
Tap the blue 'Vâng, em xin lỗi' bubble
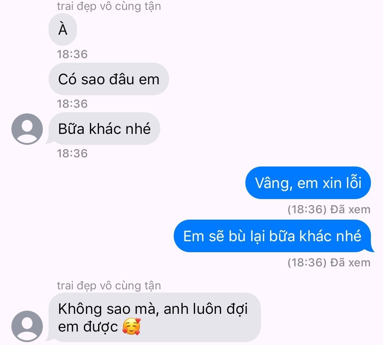(x=308, y=183)
